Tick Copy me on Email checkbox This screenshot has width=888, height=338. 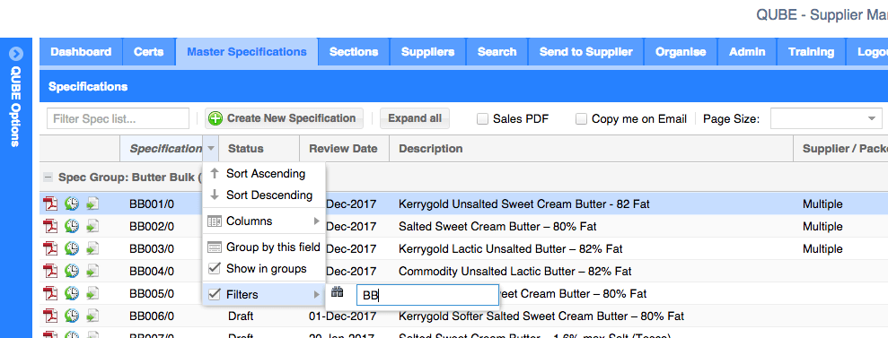(x=581, y=118)
